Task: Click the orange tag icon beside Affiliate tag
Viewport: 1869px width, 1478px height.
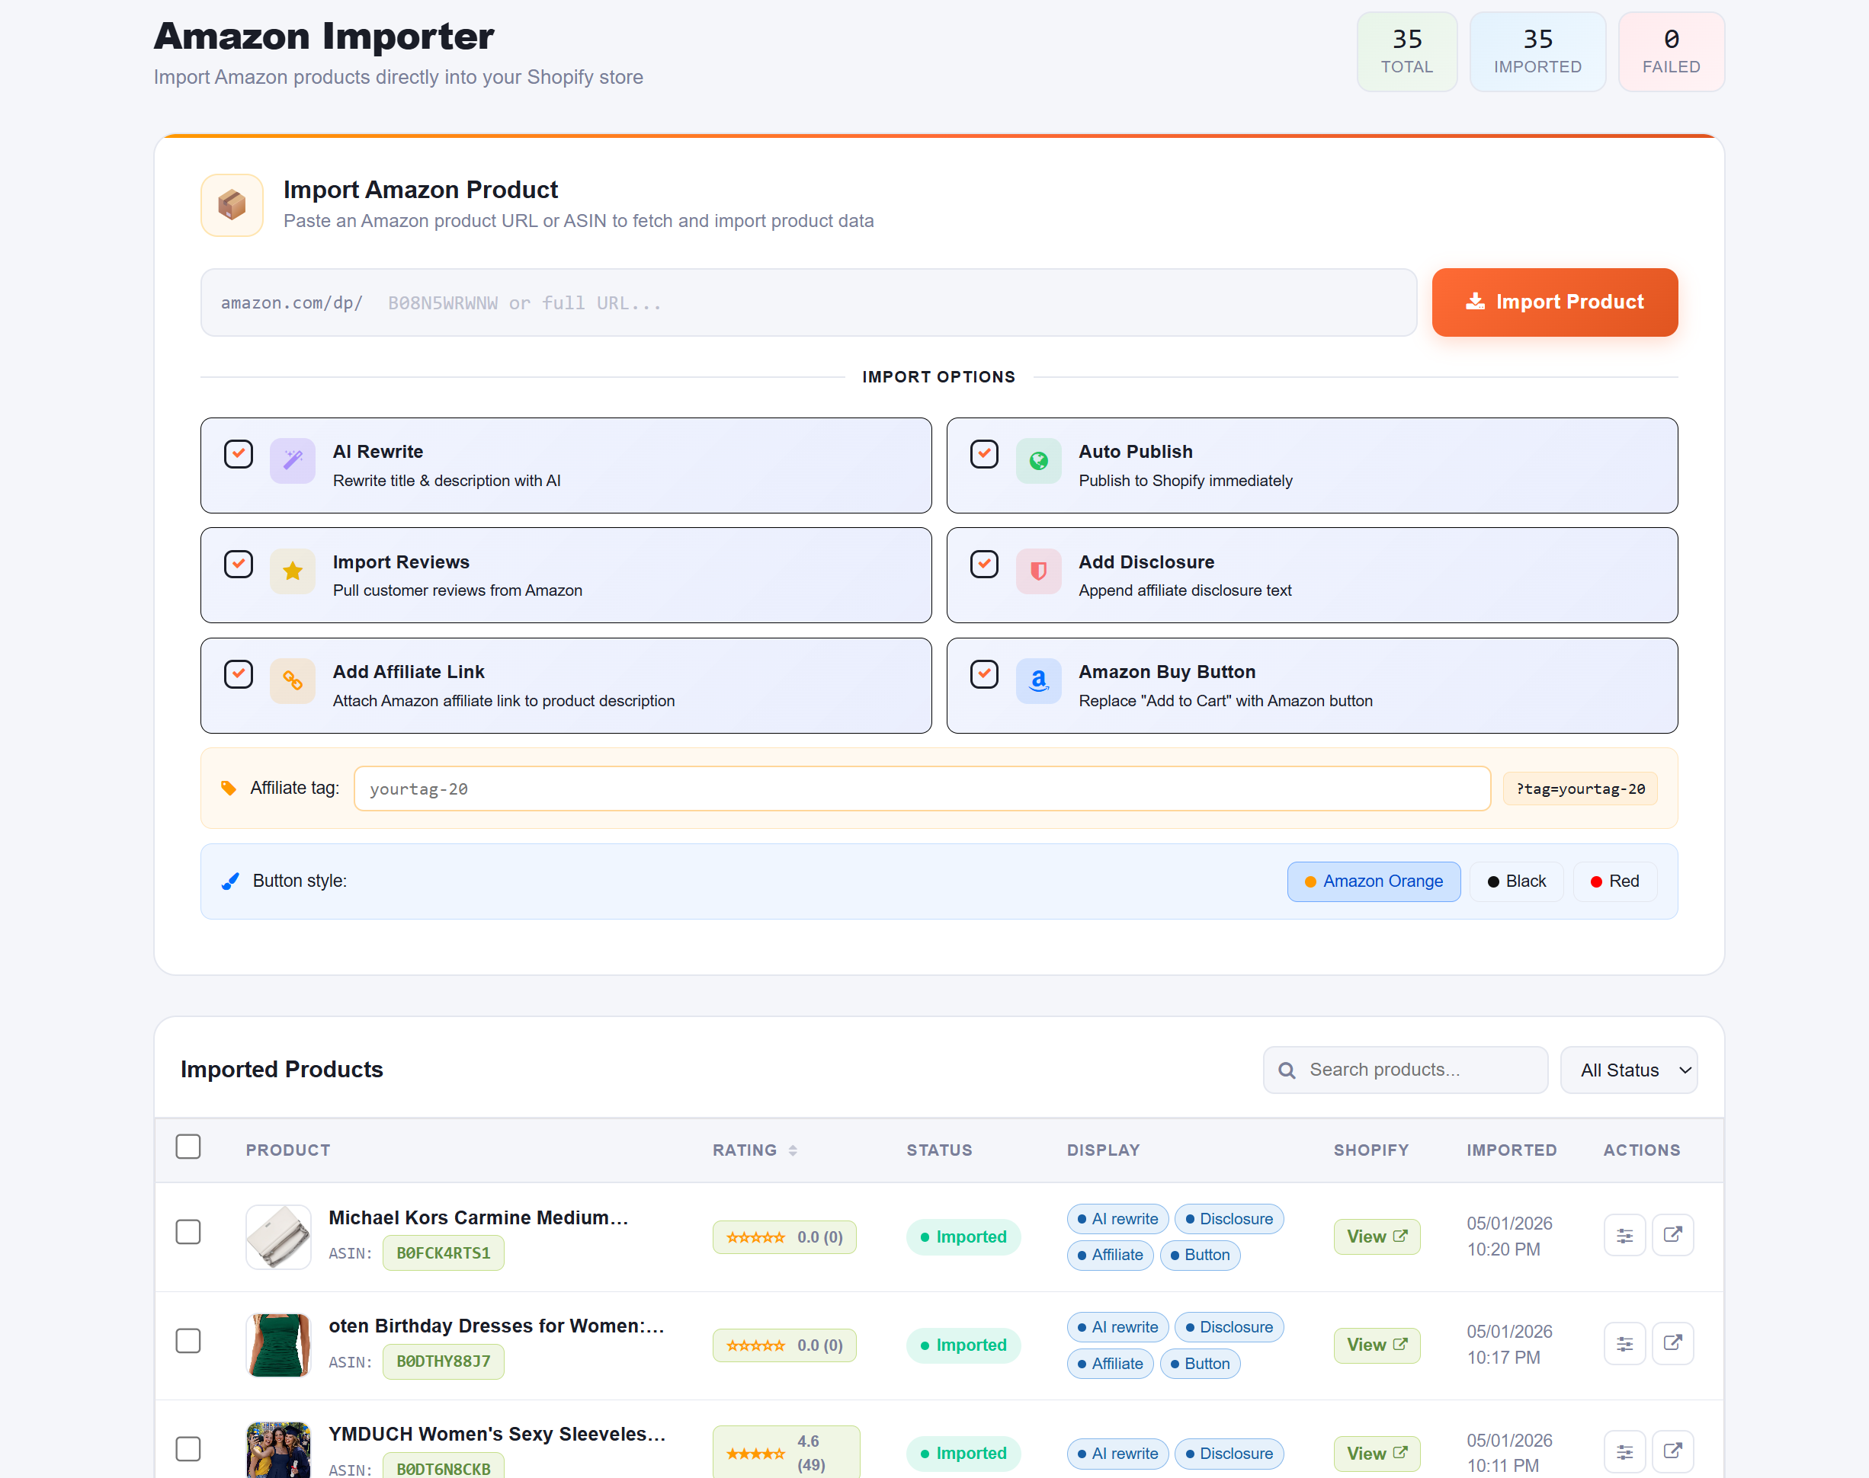Action: (229, 788)
